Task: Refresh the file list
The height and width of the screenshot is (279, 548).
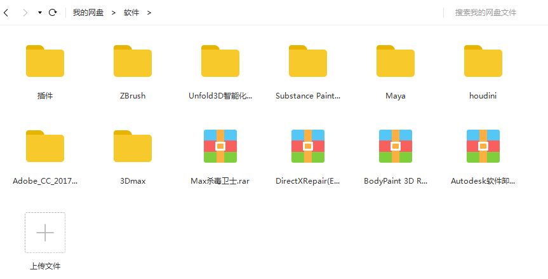Action: 53,13
